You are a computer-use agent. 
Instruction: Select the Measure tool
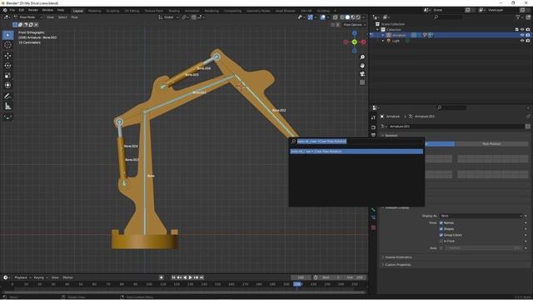click(7, 106)
